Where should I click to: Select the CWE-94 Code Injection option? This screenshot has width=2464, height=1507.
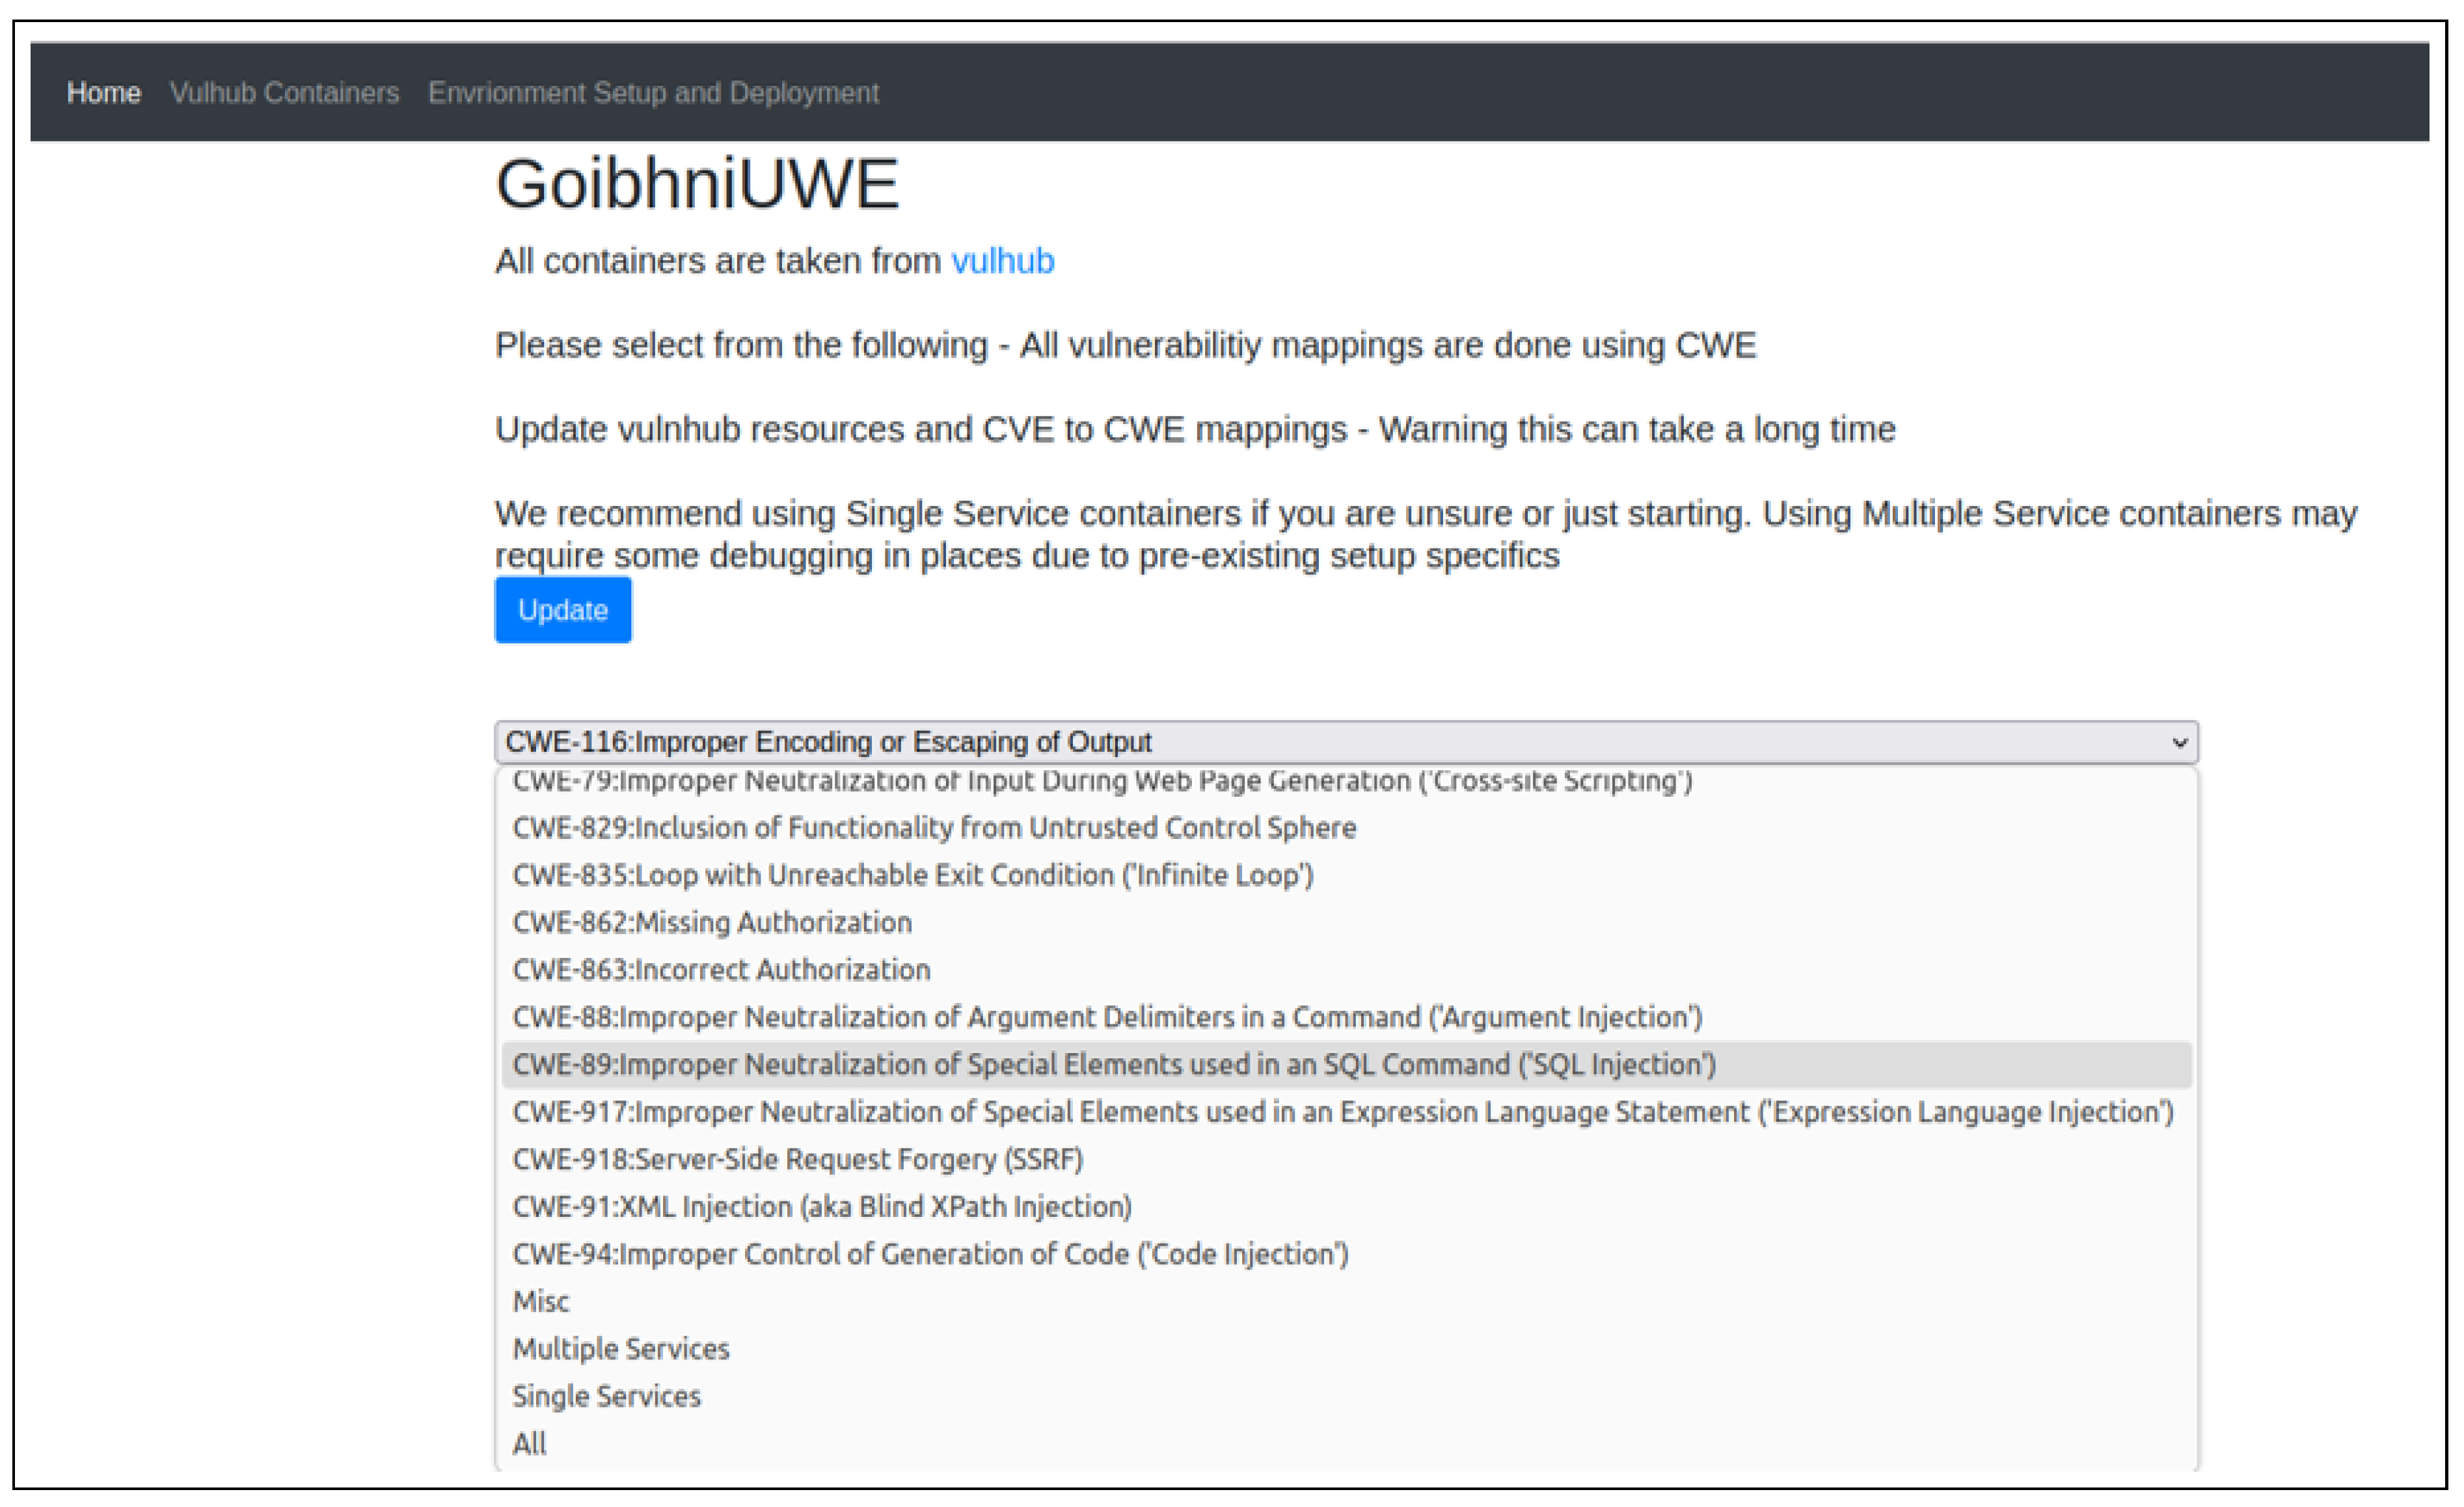pyautogui.click(x=930, y=1254)
